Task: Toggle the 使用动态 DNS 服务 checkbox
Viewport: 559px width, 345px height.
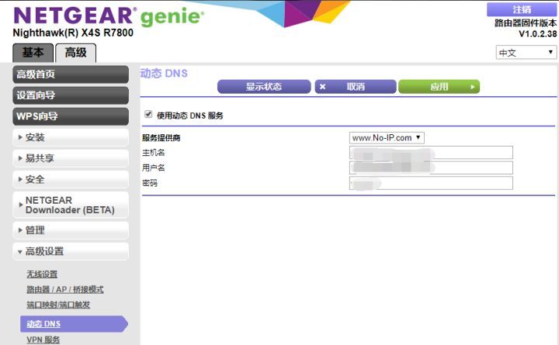Action: click(x=148, y=114)
